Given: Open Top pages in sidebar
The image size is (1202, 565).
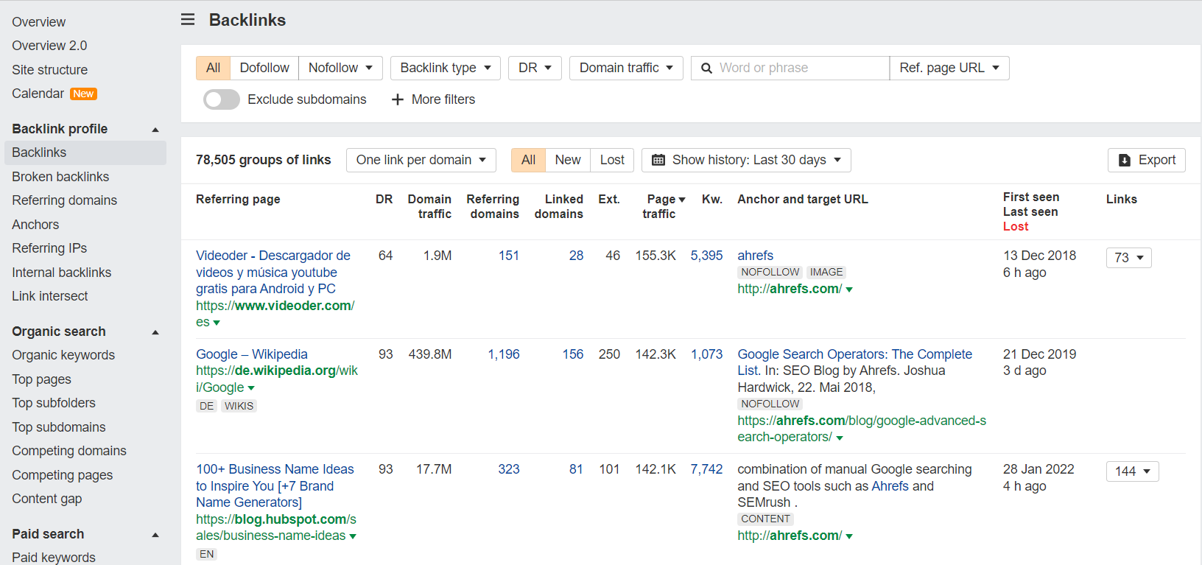Looking at the screenshot, I should (41, 379).
